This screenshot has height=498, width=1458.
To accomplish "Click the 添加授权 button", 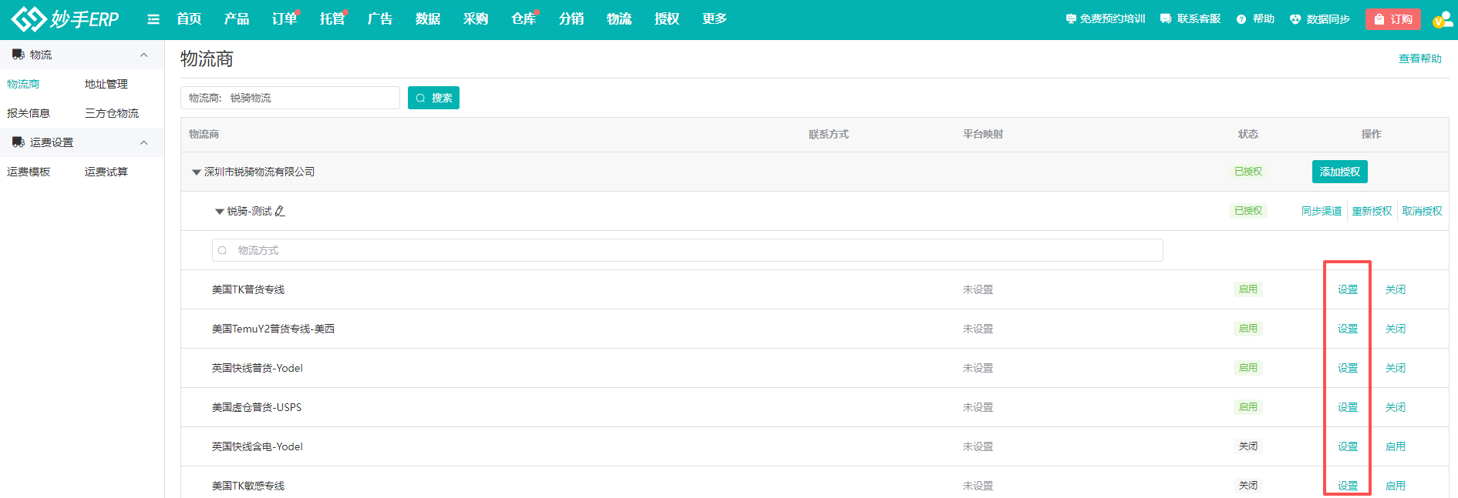I will tap(1339, 172).
